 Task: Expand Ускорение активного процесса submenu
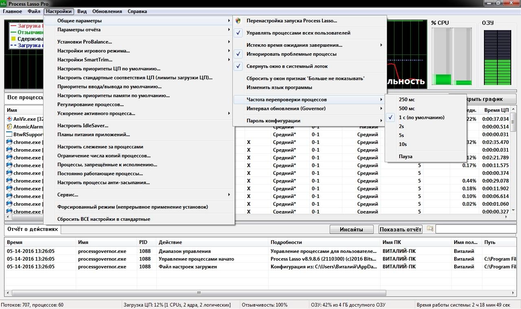(x=139, y=113)
